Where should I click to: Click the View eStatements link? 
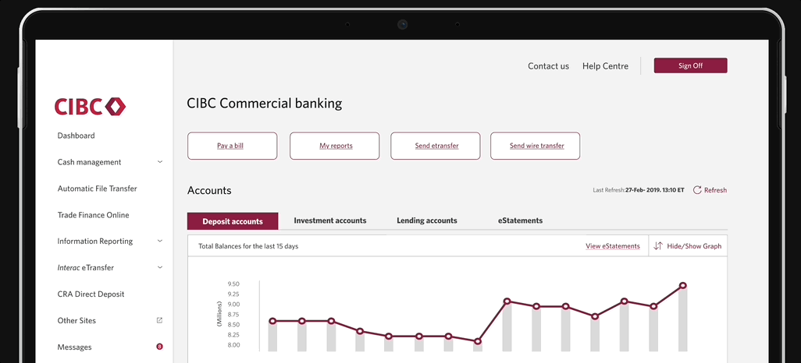(613, 246)
